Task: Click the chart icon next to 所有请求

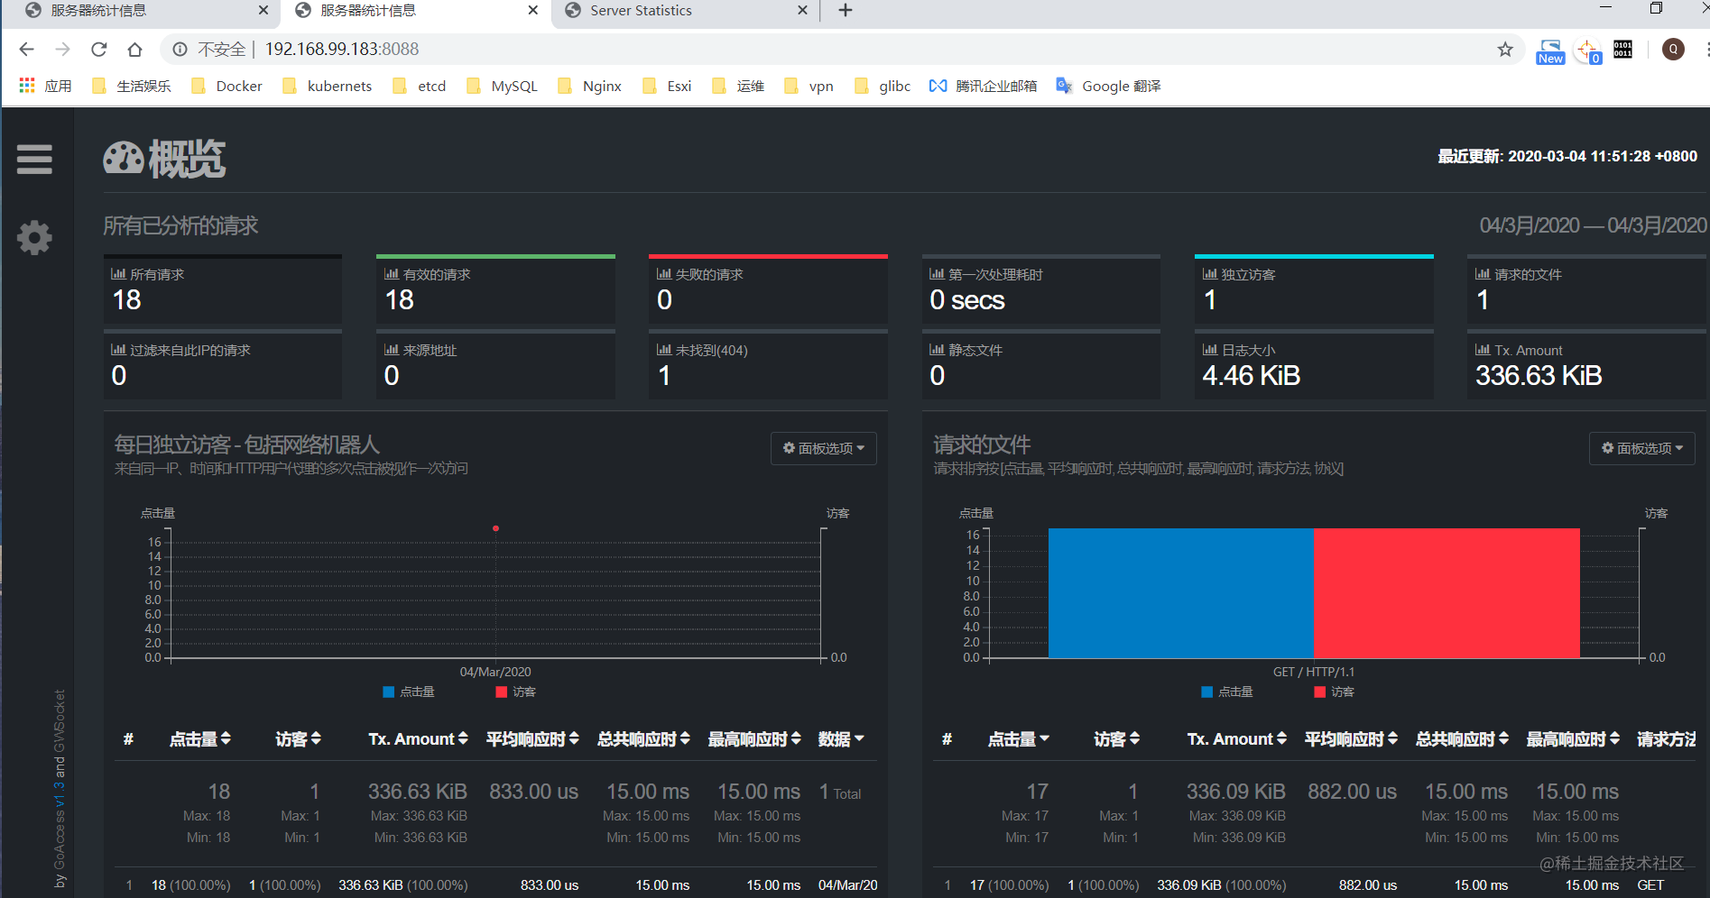Action: (121, 273)
